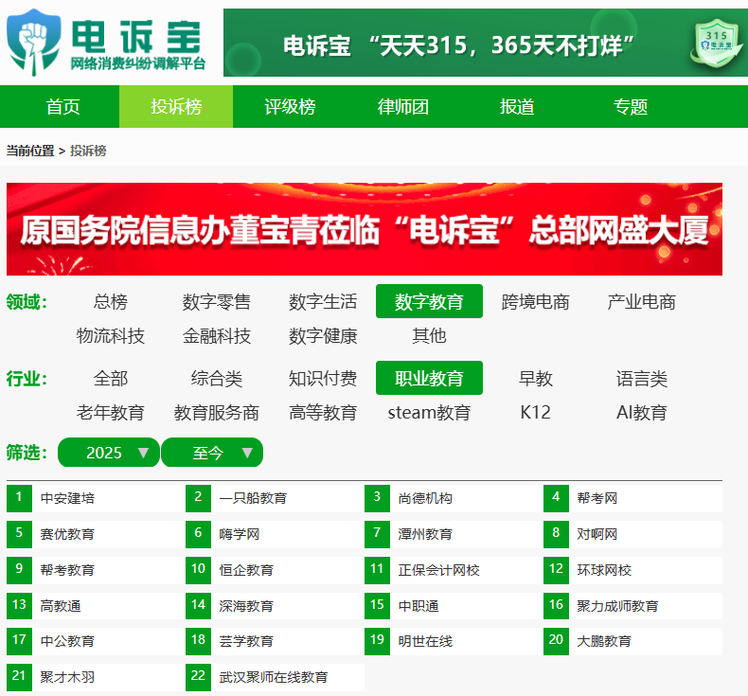Switch to the 评级榜 tab
This screenshot has height=696, width=748.
click(290, 106)
